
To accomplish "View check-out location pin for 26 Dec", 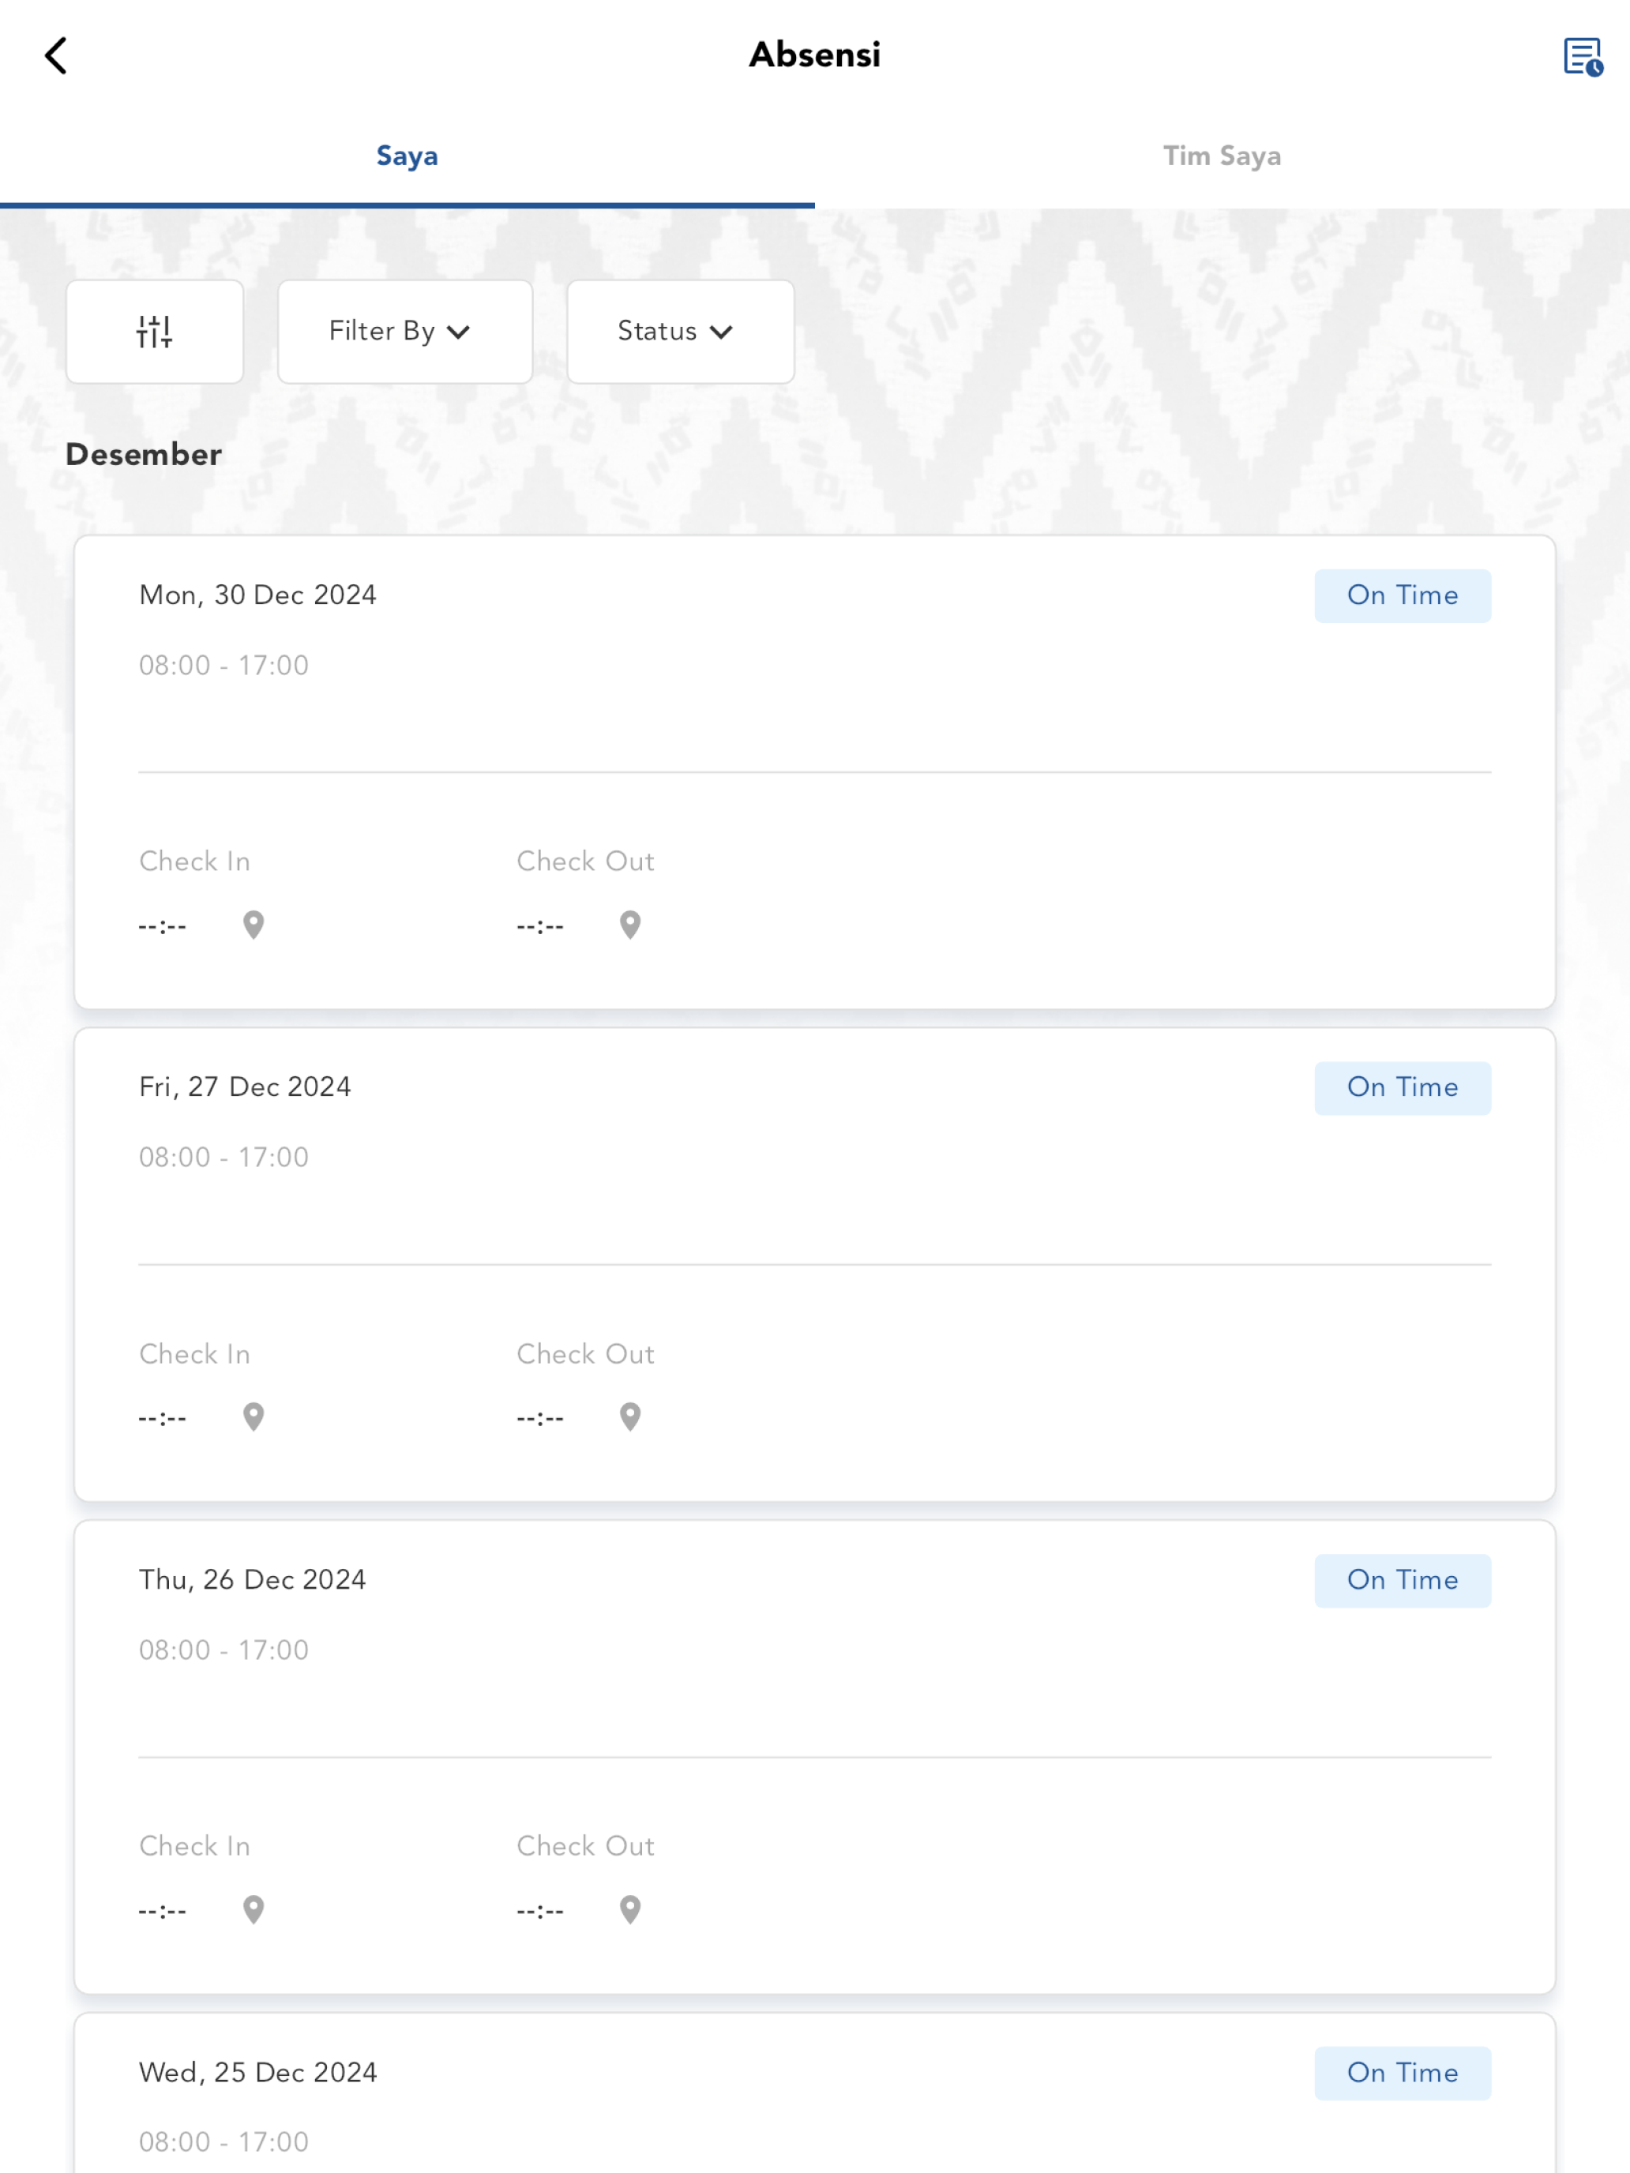I will 631,1910.
